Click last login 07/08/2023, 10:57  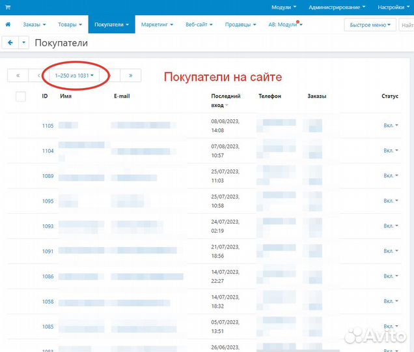tap(225, 151)
